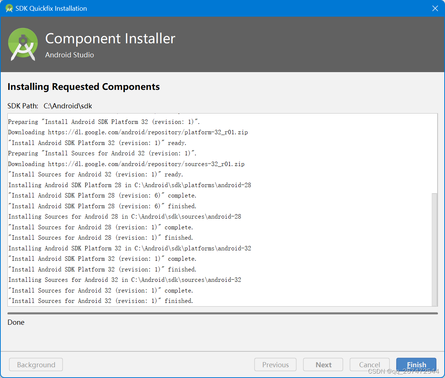Click the Background button
This screenshot has height=378, width=445.
[x=36, y=365]
